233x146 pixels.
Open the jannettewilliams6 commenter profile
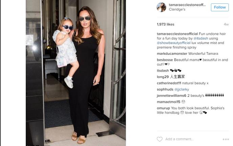pyautogui.click(x=171, y=96)
